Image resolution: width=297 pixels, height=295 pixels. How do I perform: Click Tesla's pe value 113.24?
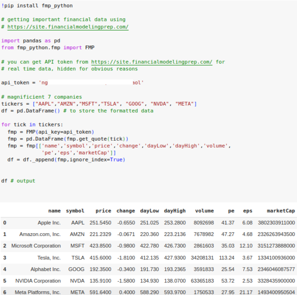[x=227, y=258]
